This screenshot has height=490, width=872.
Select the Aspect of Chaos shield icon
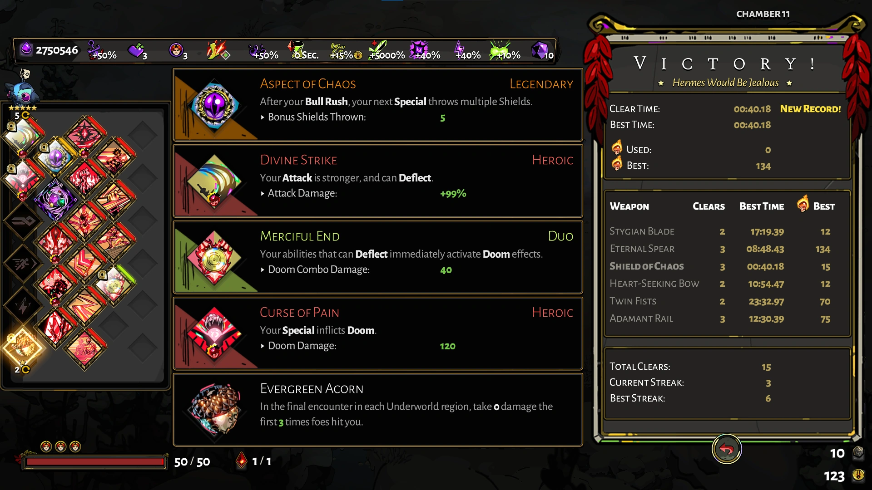coord(214,105)
